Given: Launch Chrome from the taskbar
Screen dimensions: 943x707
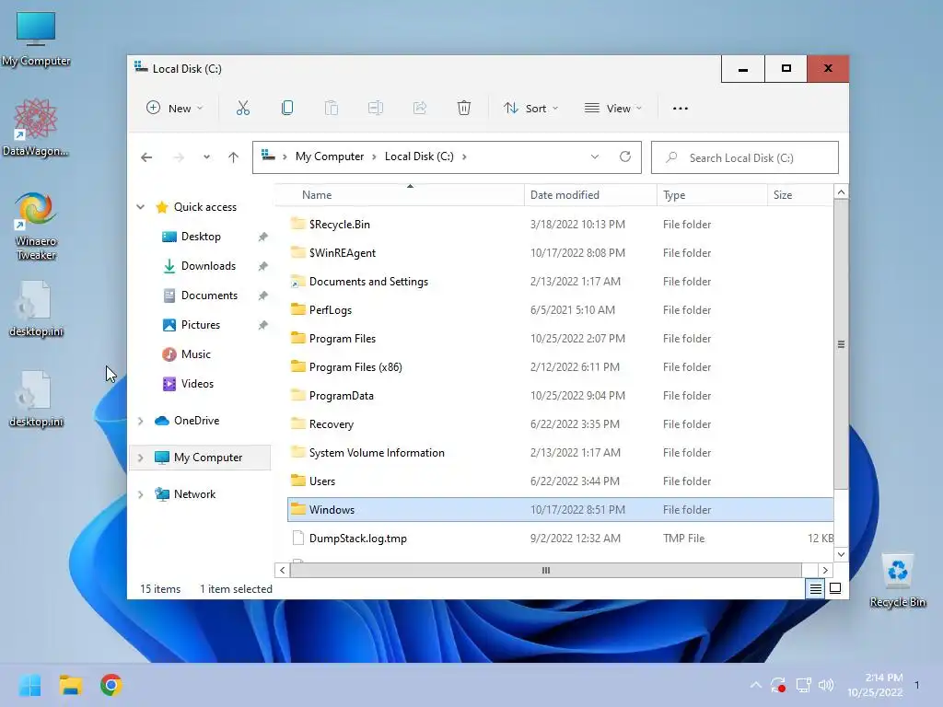Looking at the screenshot, I should tap(111, 685).
